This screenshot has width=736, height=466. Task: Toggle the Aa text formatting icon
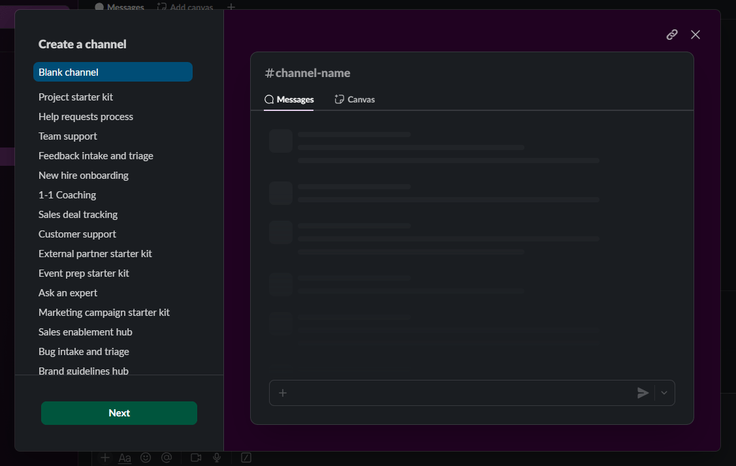coord(125,458)
